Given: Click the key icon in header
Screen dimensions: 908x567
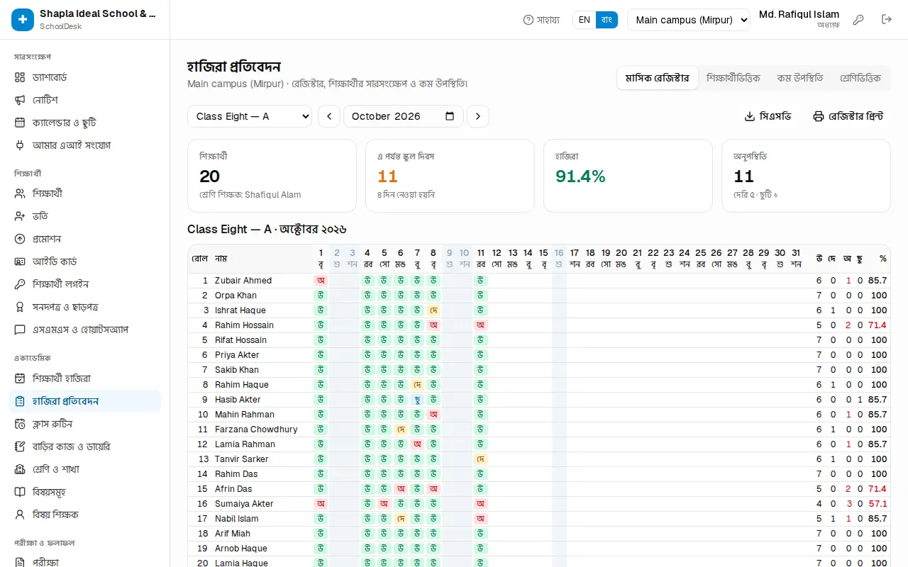Looking at the screenshot, I should 858,20.
